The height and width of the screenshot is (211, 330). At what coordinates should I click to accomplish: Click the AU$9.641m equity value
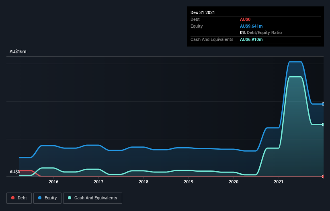[x=251, y=26]
